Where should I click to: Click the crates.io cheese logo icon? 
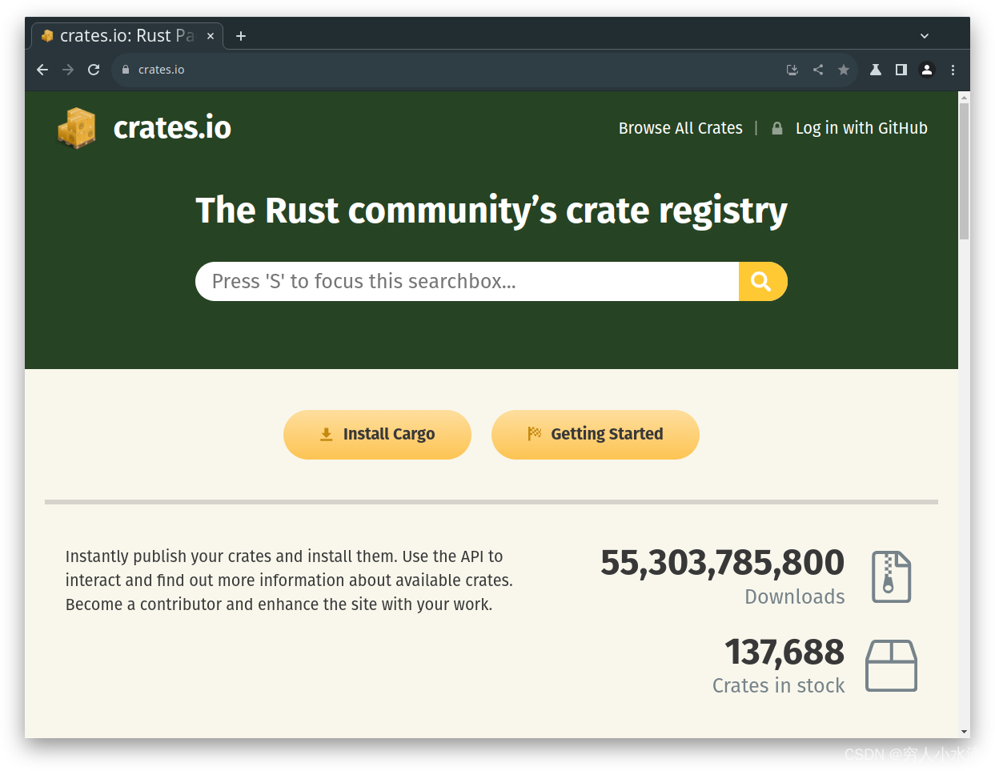click(x=77, y=128)
